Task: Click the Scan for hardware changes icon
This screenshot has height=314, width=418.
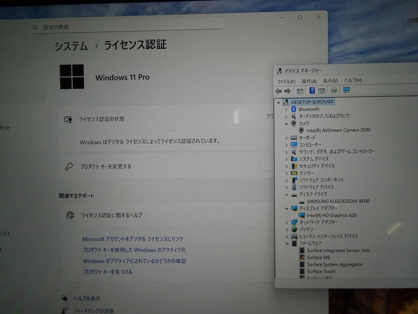Action: coord(346,90)
